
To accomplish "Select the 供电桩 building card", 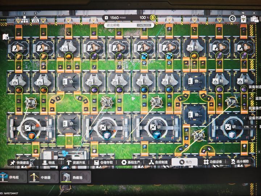I will [13, 177].
